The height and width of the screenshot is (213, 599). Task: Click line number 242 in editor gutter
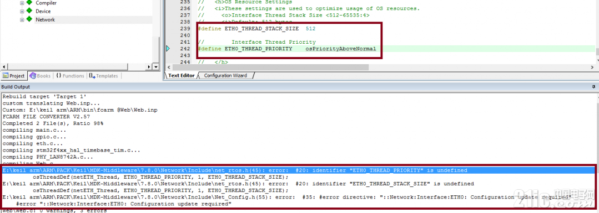click(x=185, y=49)
